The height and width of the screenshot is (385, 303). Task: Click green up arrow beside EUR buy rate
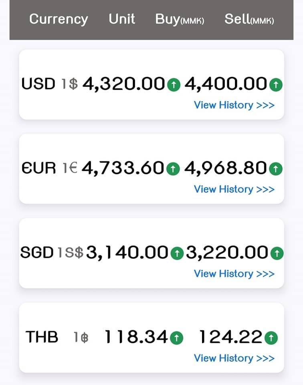click(173, 169)
